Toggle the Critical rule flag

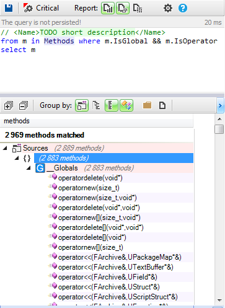click(x=41, y=8)
